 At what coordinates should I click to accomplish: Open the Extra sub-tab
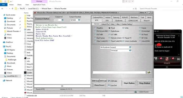click(112, 24)
